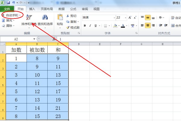
Task: Open Sort and Filter (排序和筛选)
Action: coord(29,21)
